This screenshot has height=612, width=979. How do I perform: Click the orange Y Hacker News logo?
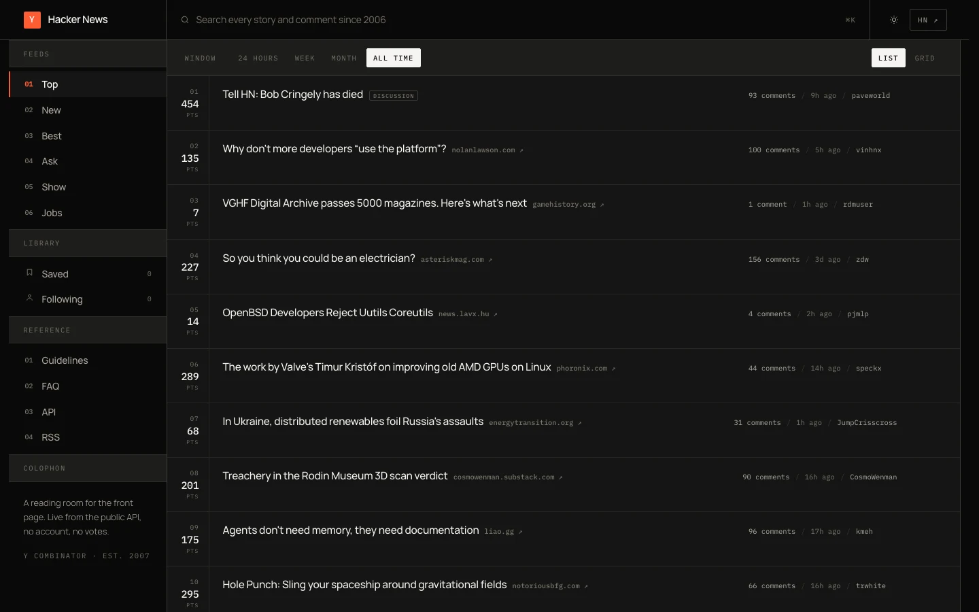coord(32,20)
